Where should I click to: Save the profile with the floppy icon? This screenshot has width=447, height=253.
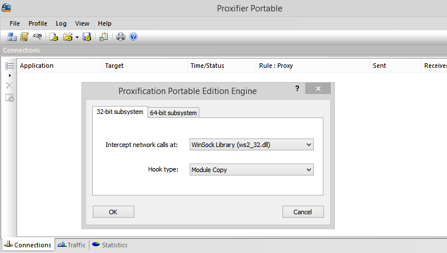(x=87, y=37)
